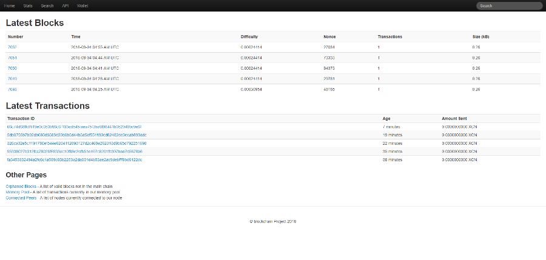The width and height of the screenshot is (546, 260).
Task: View details of block 7048
Action: click(x=12, y=89)
